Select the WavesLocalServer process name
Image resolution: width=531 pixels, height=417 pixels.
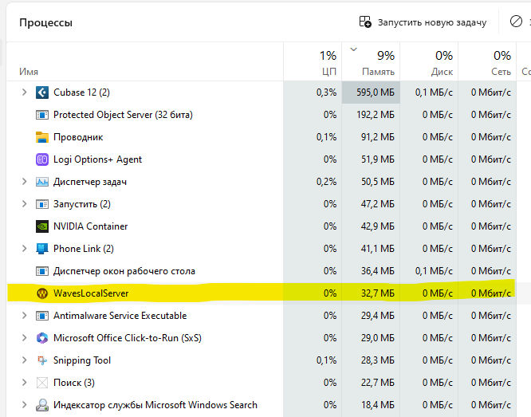tap(91, 293)
